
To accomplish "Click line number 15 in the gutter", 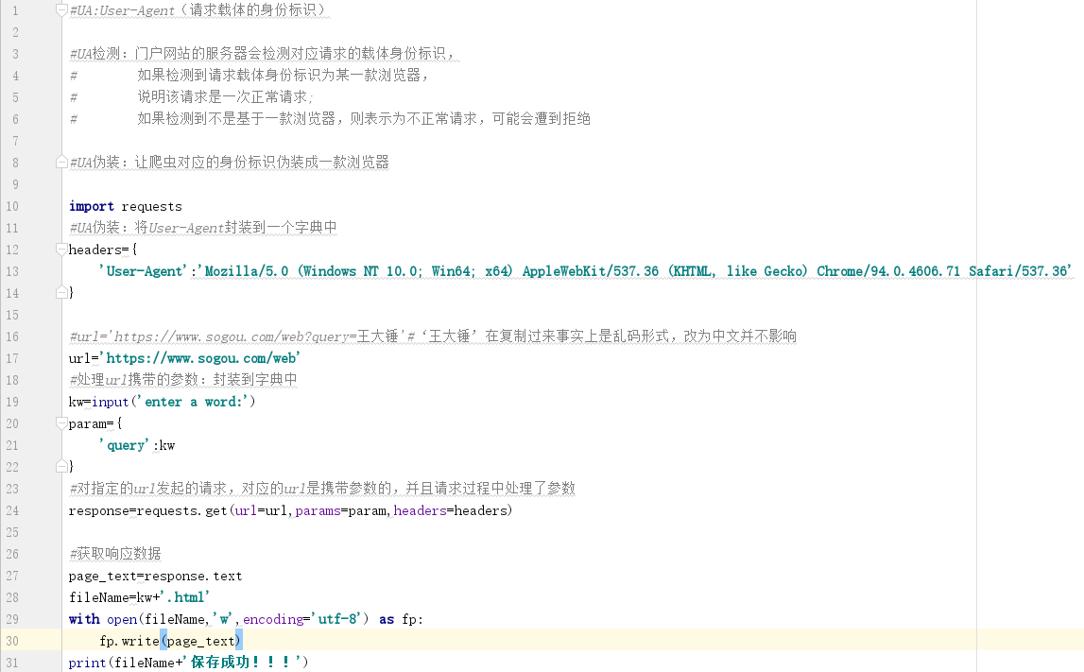I will click(12, 316).
